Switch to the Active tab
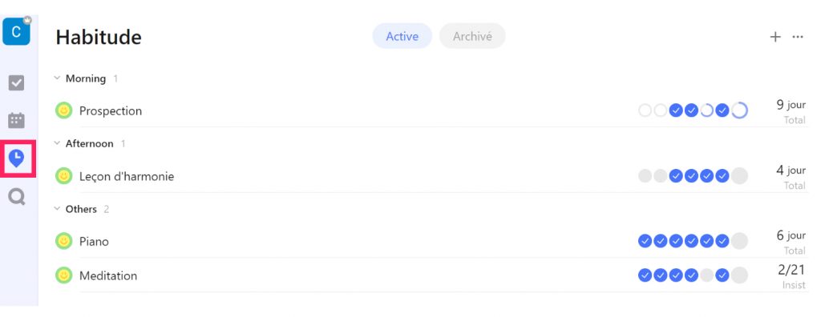The height and width of the screenshot is (317, 821). pos(402,36)
